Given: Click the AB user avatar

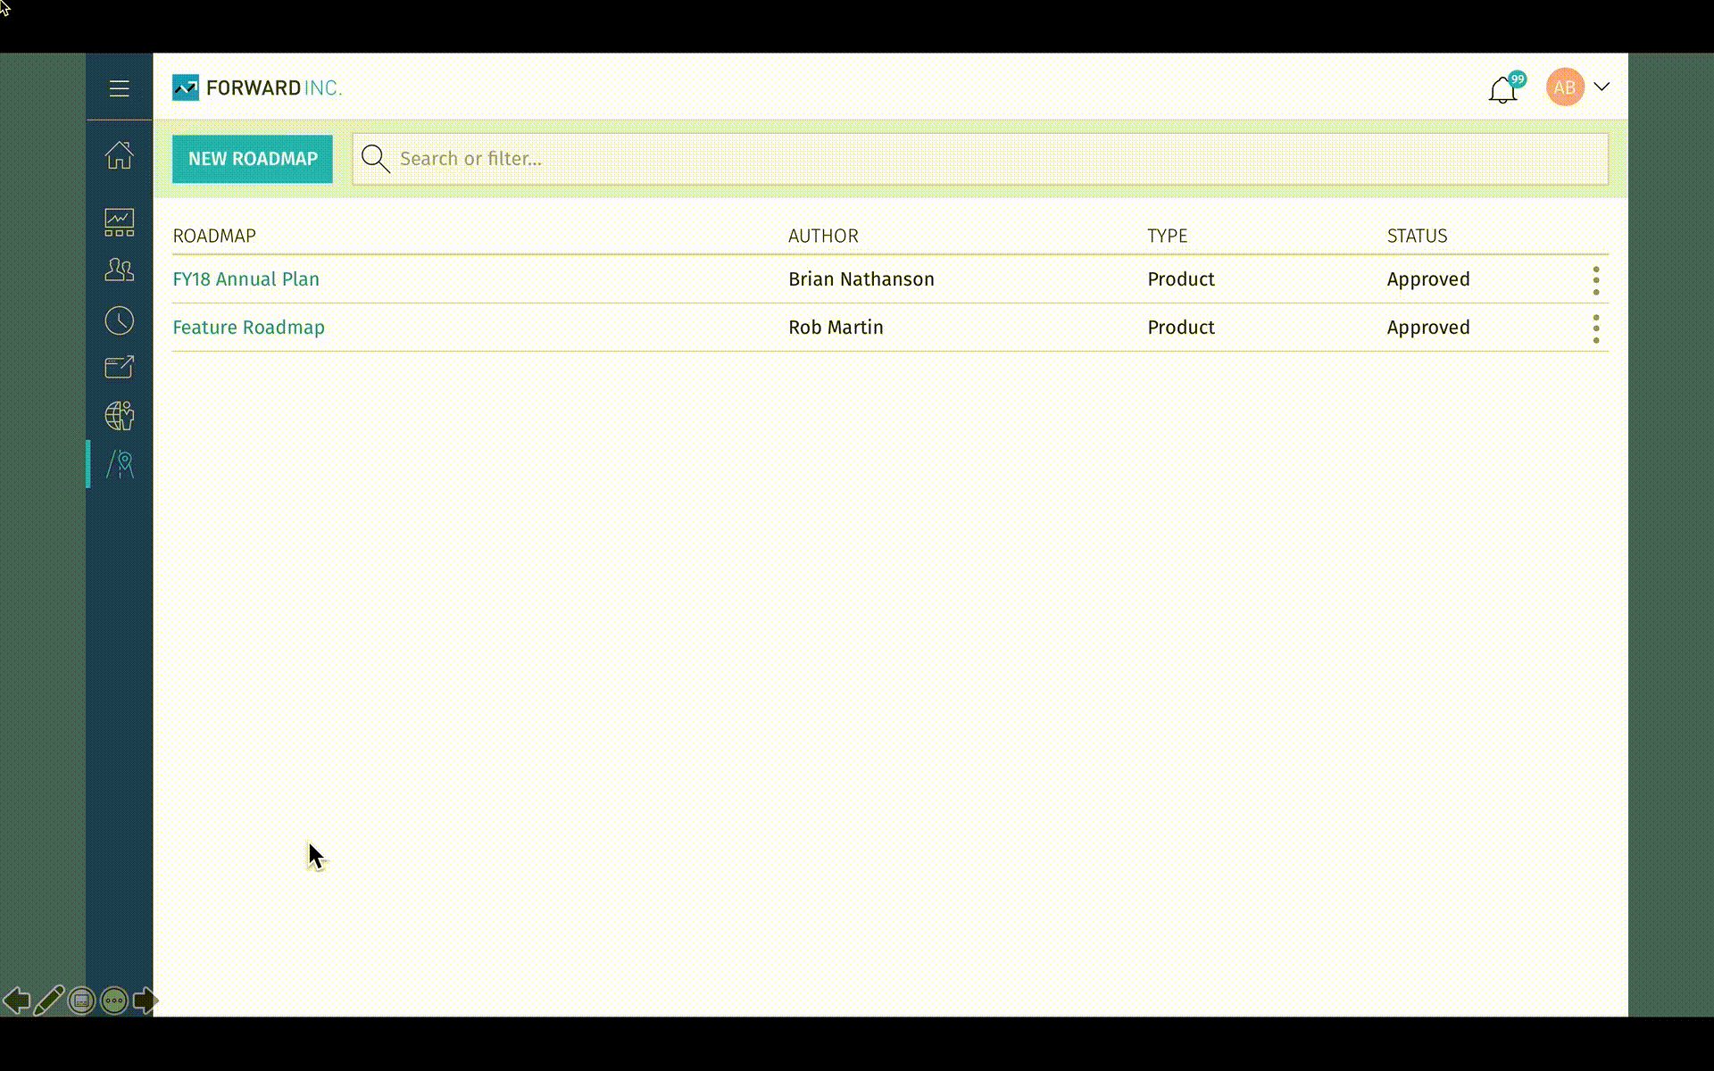Looking at the screenshot, I should (x=1564, y=87).
